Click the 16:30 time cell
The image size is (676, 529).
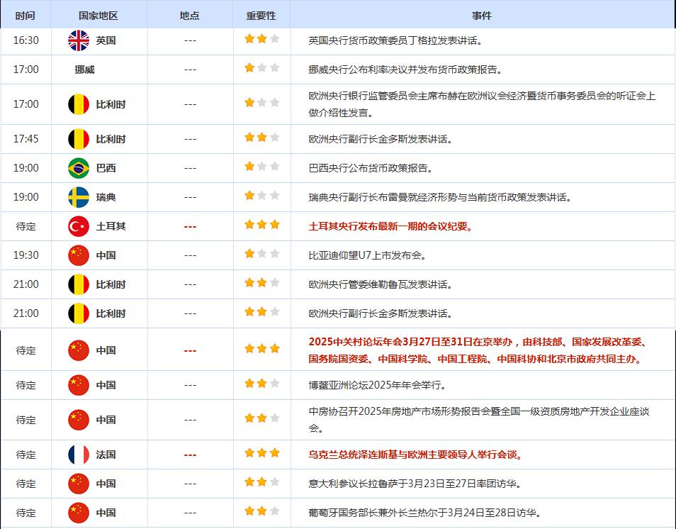[x=26, y=40]
